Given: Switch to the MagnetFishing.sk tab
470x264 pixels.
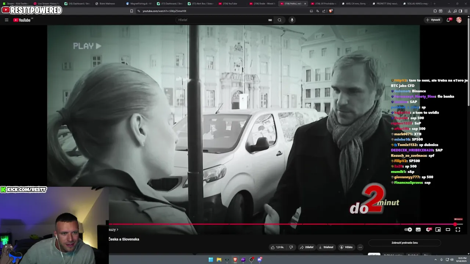Looking at the screenshot, I should point(139,3).
